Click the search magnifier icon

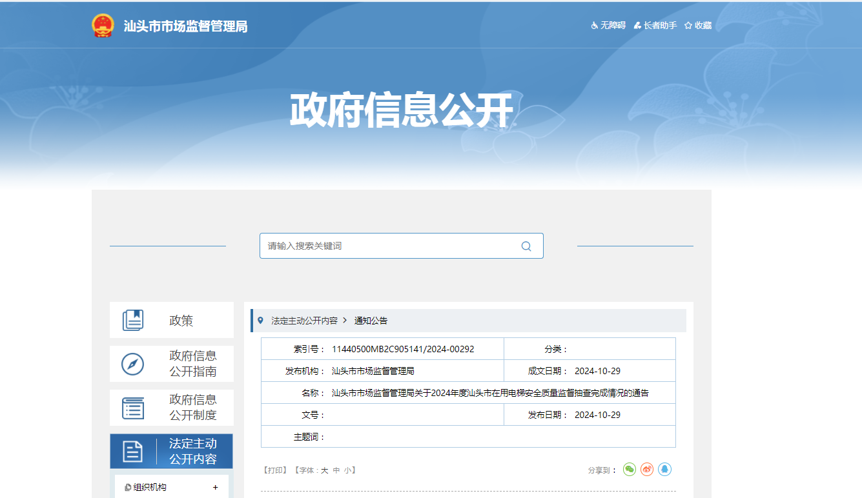[526, 246]
